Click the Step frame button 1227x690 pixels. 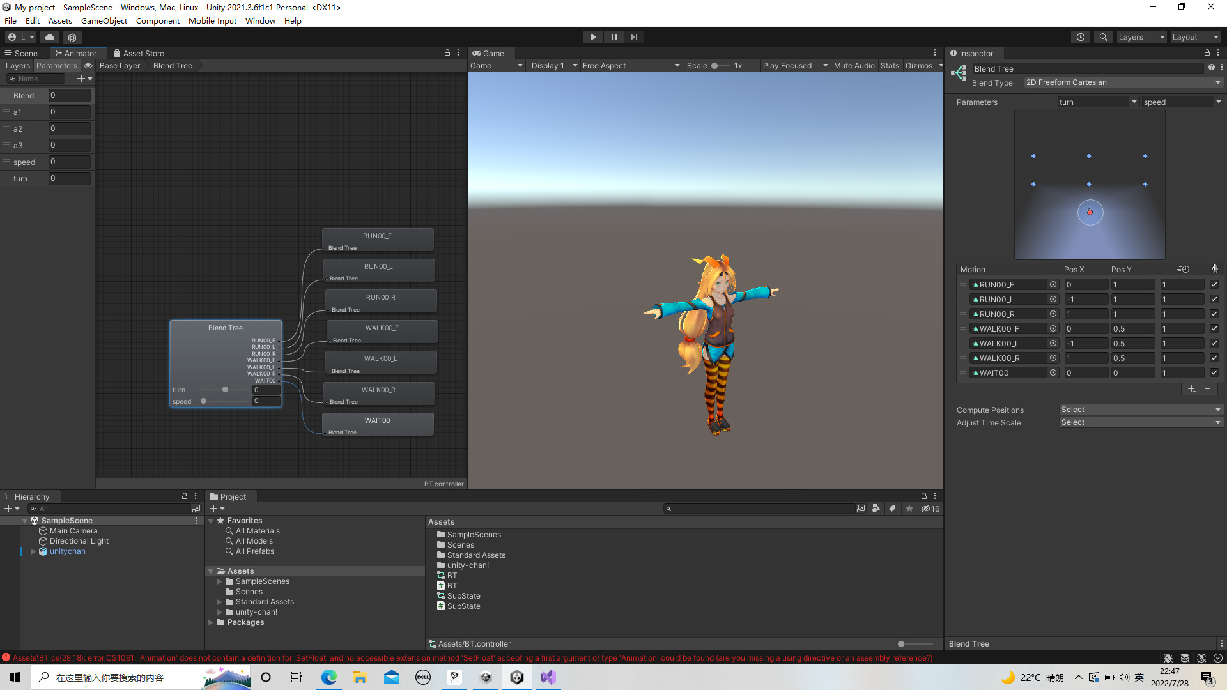pos(633,37)
